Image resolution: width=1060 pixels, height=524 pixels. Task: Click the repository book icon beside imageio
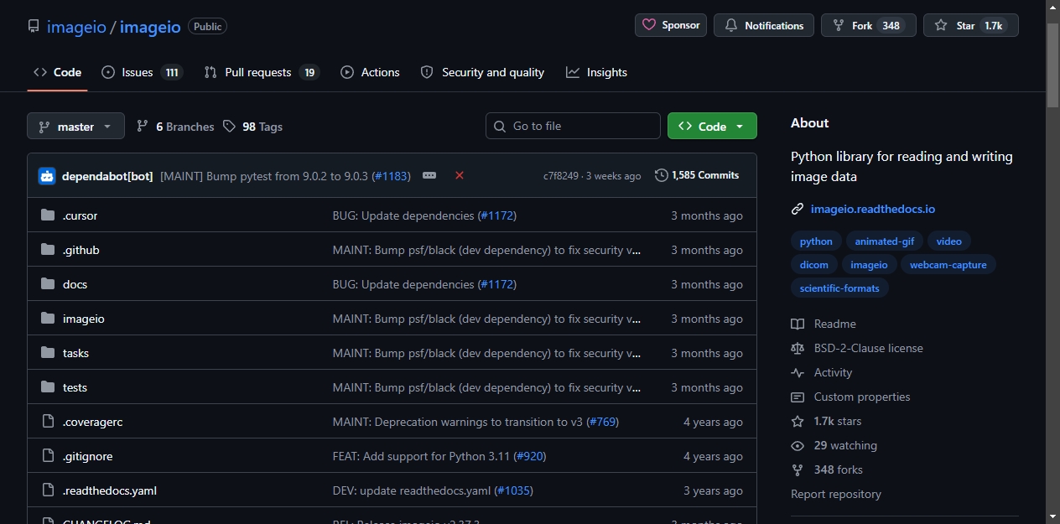coord(34,26)
